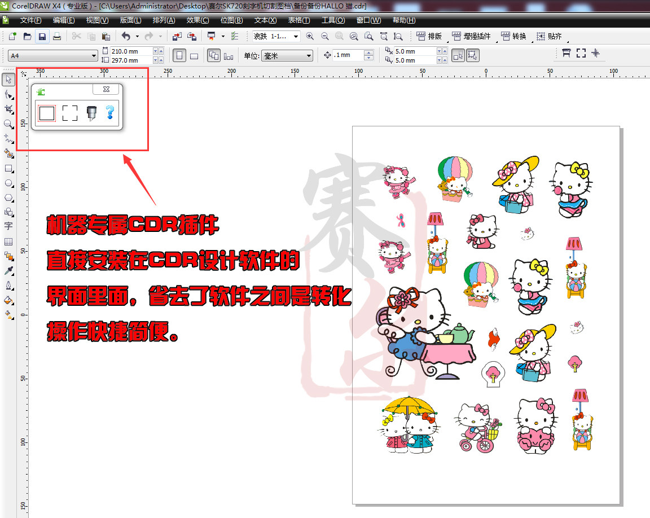
Task: Click Zoom To All Objects icon
Action: coord(354,37)
